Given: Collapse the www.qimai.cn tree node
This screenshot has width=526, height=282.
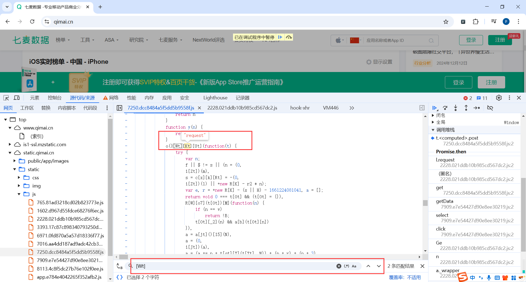Looking at the screenshot, I should coord(10,128).
